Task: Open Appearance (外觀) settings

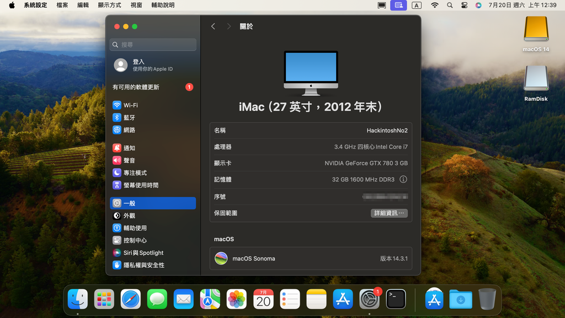Action: [x=153, y=216]
